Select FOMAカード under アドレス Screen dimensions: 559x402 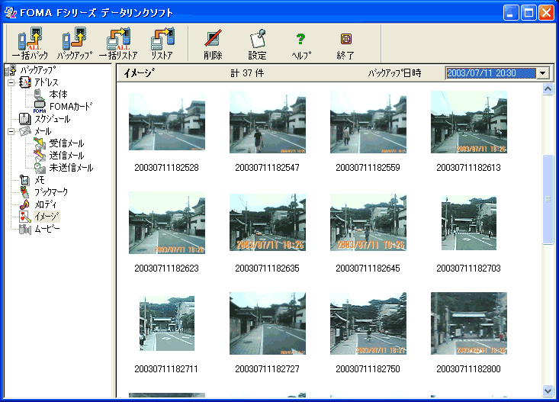[70, 107]
